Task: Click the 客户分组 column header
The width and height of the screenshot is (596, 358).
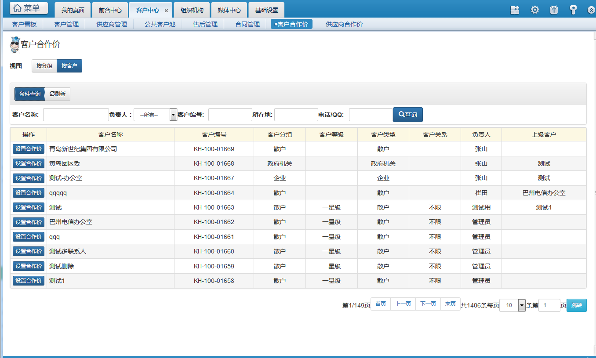Action: coord(280,134)
